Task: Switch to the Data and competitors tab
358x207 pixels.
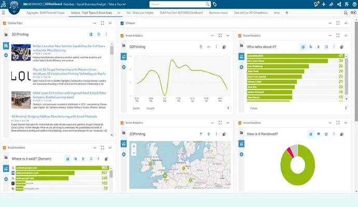Action: [251, 13]
